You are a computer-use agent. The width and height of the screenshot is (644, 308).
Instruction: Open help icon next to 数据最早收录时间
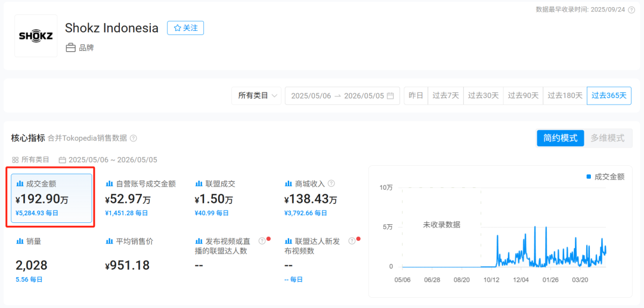click(631, 10)
